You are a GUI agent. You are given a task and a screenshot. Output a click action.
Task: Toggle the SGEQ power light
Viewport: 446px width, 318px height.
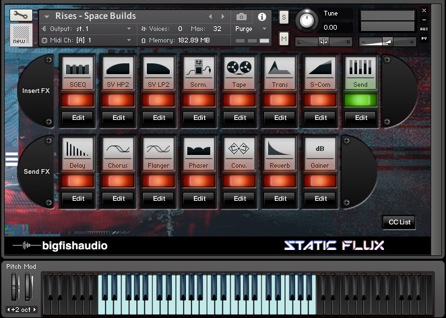pos(77,100)
